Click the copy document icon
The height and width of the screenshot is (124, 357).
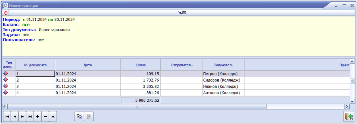tap(79, 116)
